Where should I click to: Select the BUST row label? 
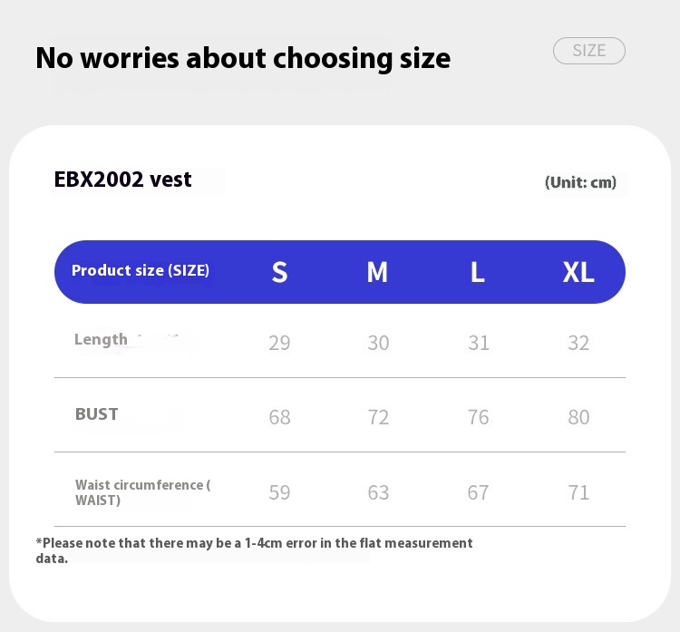click(x=97, y=414)
